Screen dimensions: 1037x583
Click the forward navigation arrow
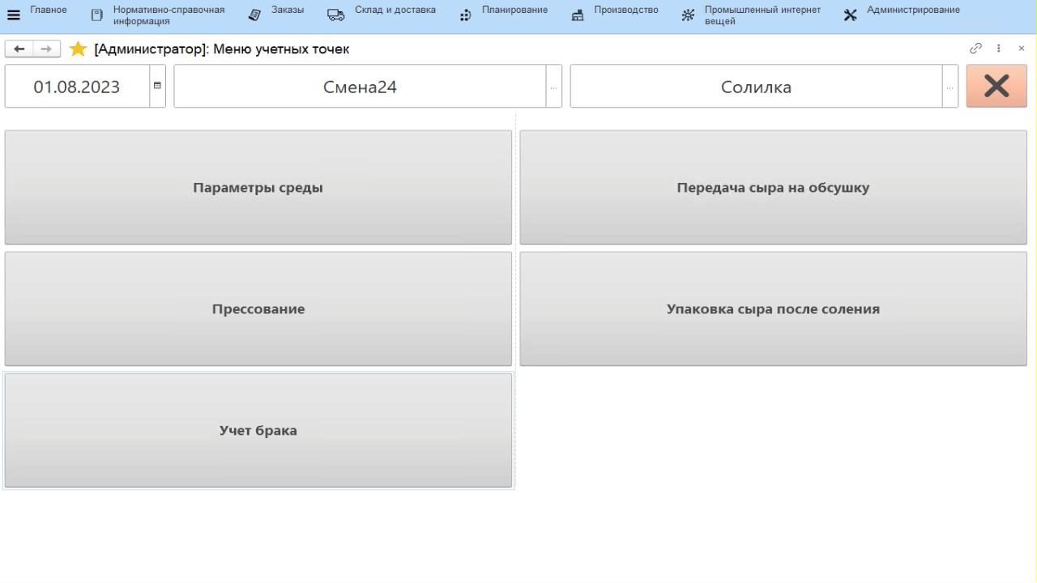pyautogui.click(x=46, y=49)
